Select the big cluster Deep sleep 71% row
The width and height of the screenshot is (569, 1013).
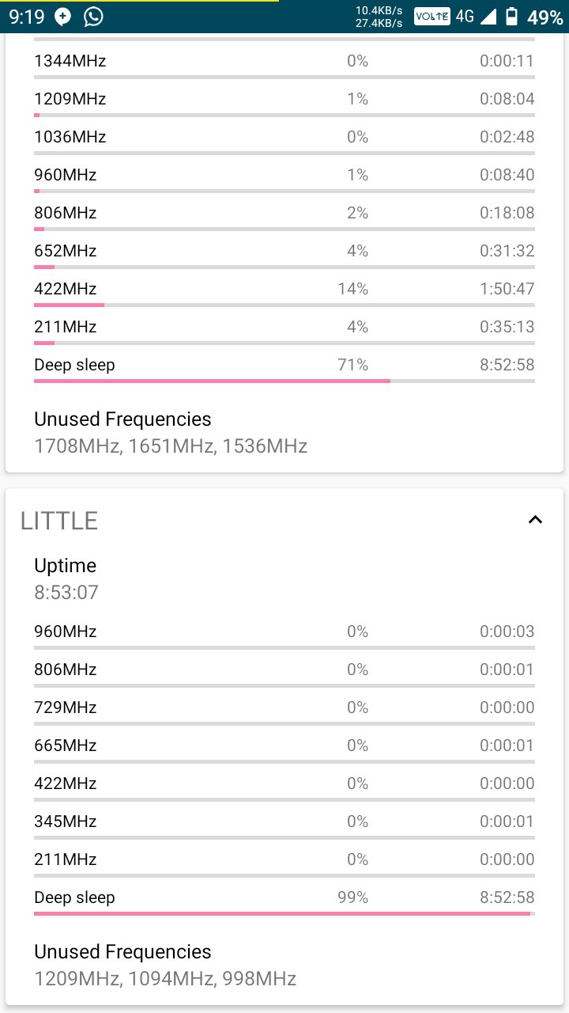point(284,369)
